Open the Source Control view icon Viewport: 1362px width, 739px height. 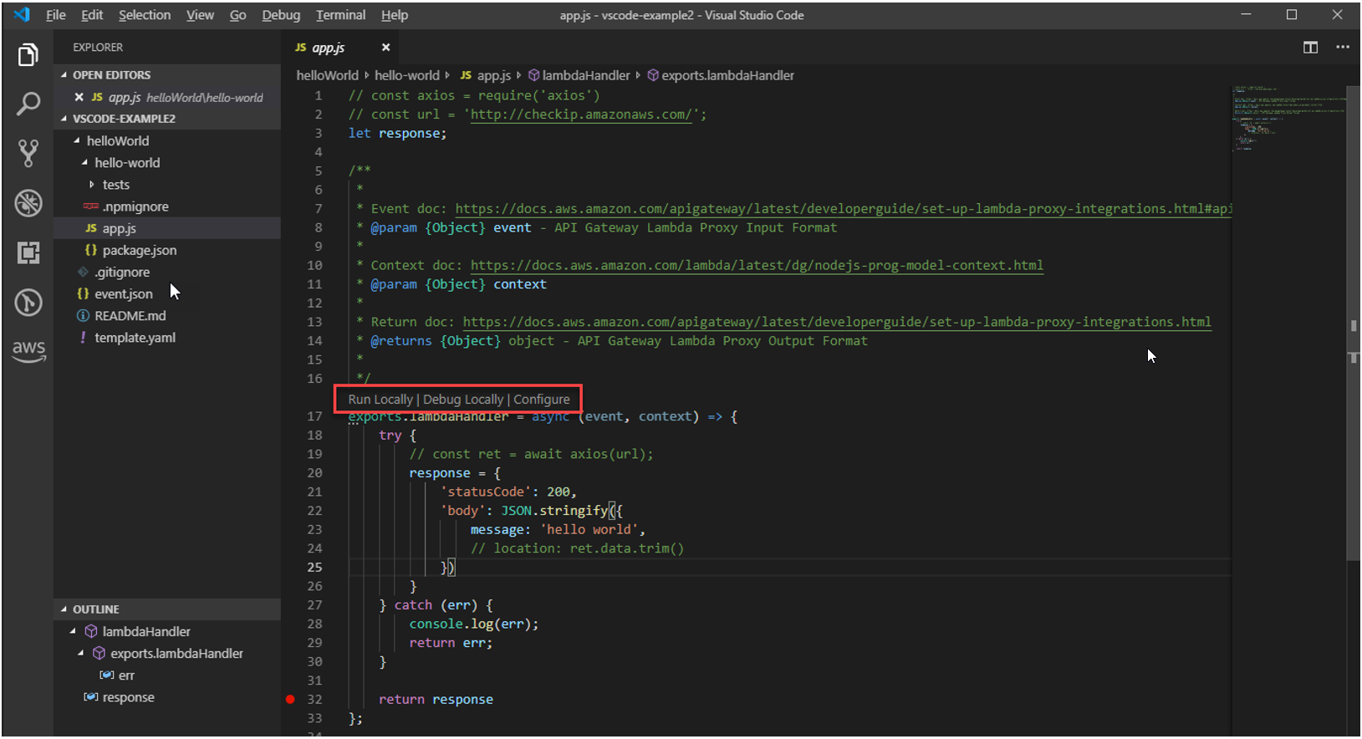[x=28, y=153]
